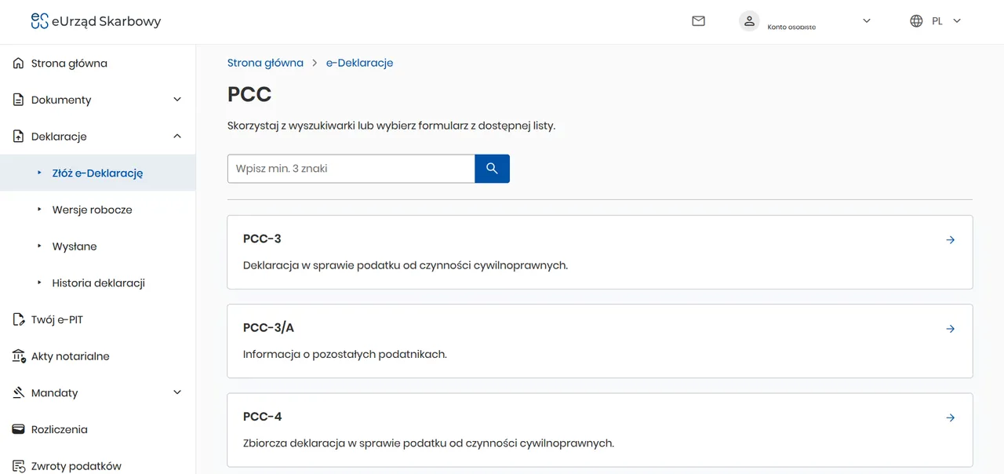Click the magnifier search button
The image size is (1004, 474).
pos(492,169)
